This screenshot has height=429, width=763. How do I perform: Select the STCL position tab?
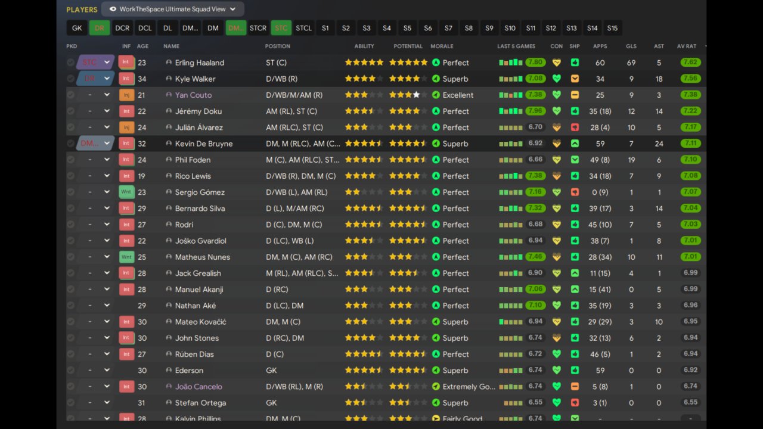[x=303, y=28]
